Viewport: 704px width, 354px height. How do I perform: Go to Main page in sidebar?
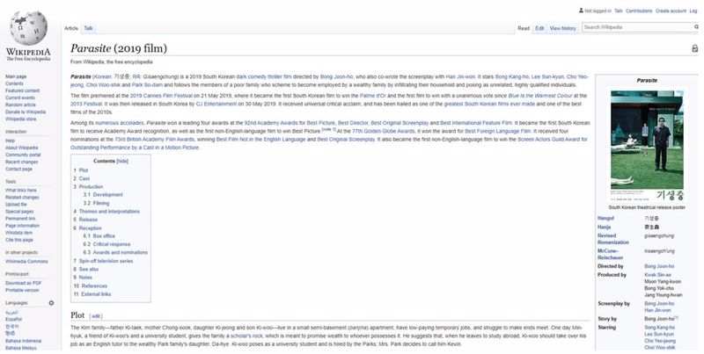(x=16, y=76)
